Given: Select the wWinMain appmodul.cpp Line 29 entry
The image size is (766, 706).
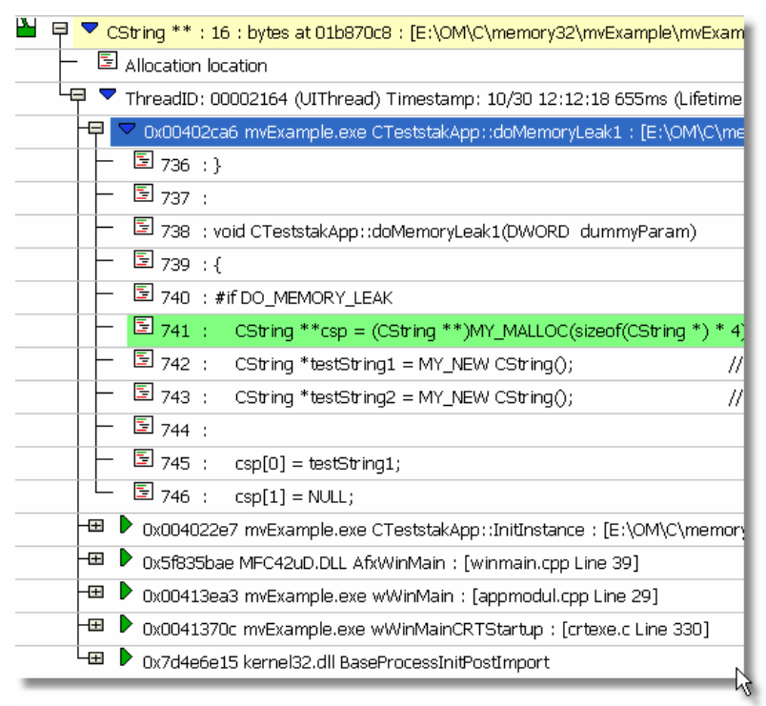Looking at the screenshot, I should pyautogui.click(x=400, y=595).
